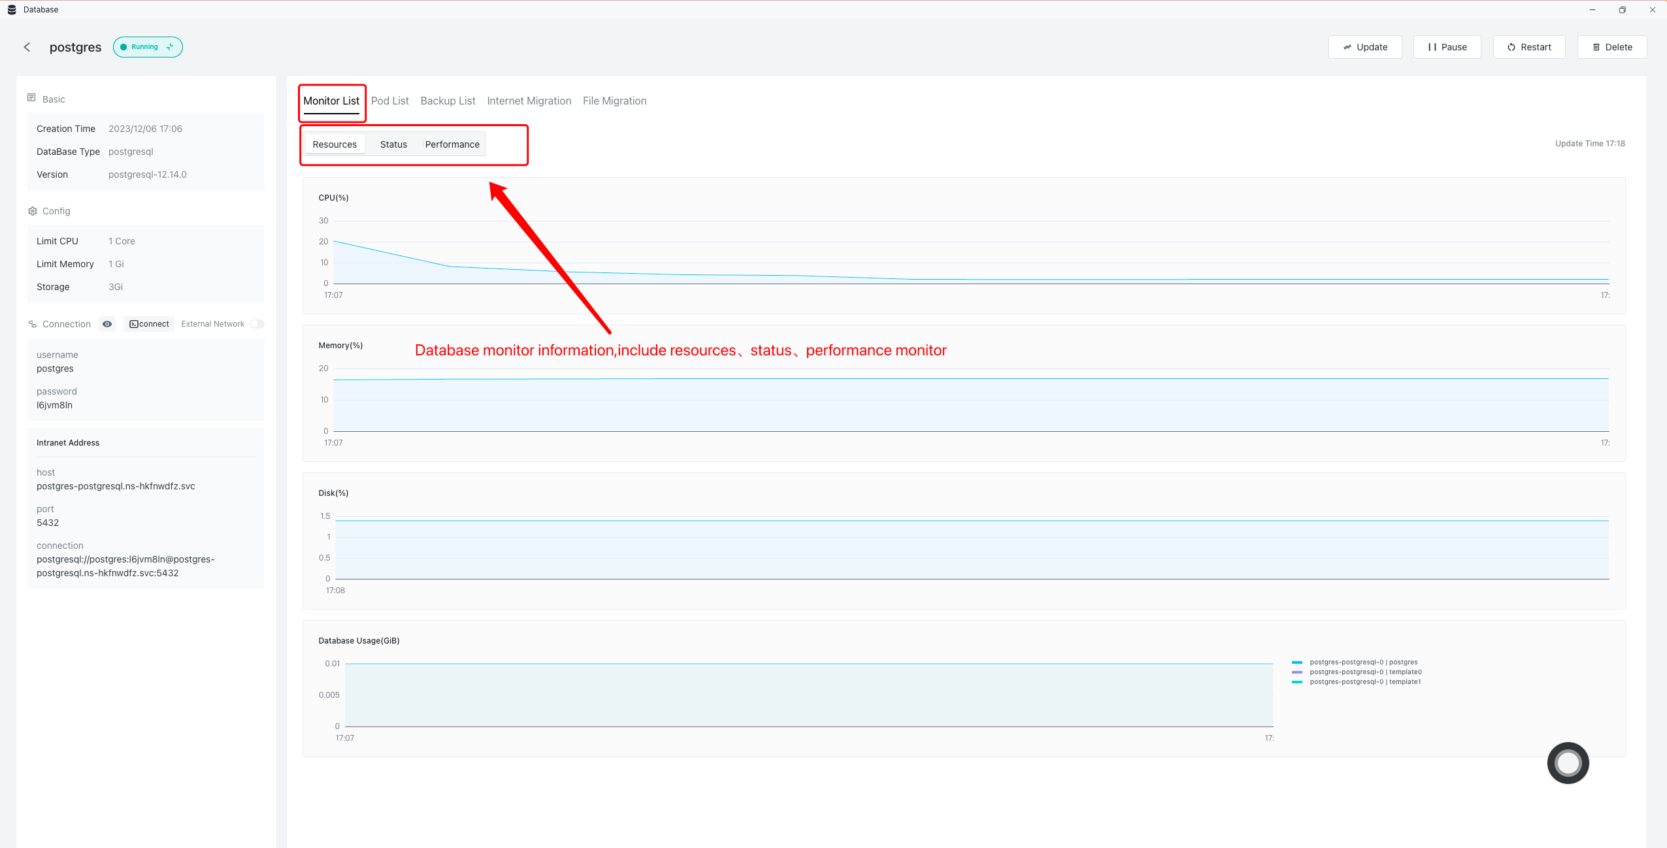Click the Config gear icon
Image resolution: width=1667 pixels, height=848 pixels.
tap(33, 211)
